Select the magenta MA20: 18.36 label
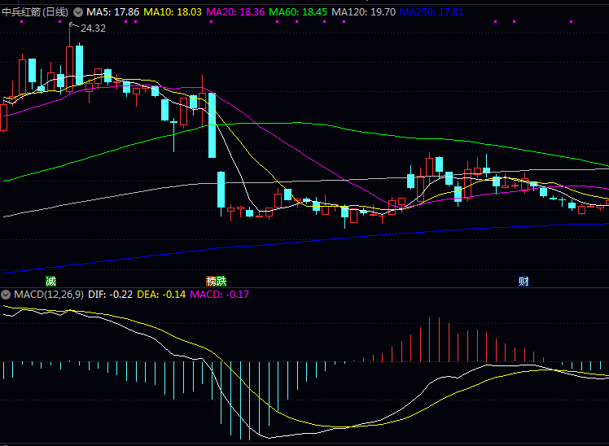 pos(235,12)
